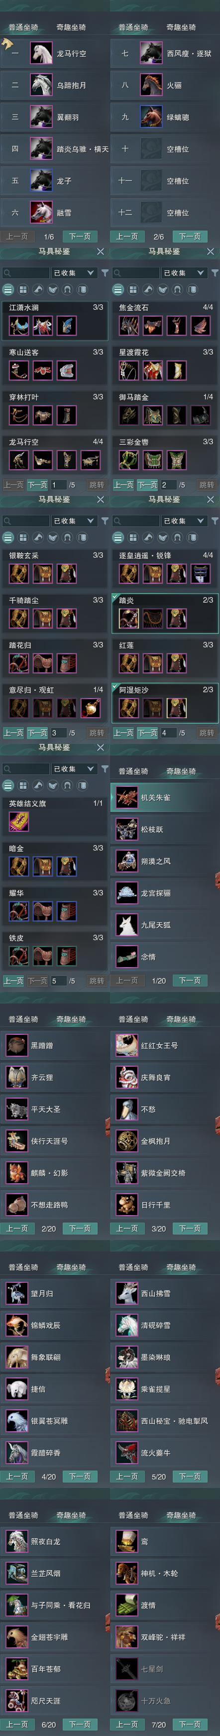Click the 红红女王号 mount icon
Screen dimensions: 220x1736
pyautogui.click(x=126, y=1045)
